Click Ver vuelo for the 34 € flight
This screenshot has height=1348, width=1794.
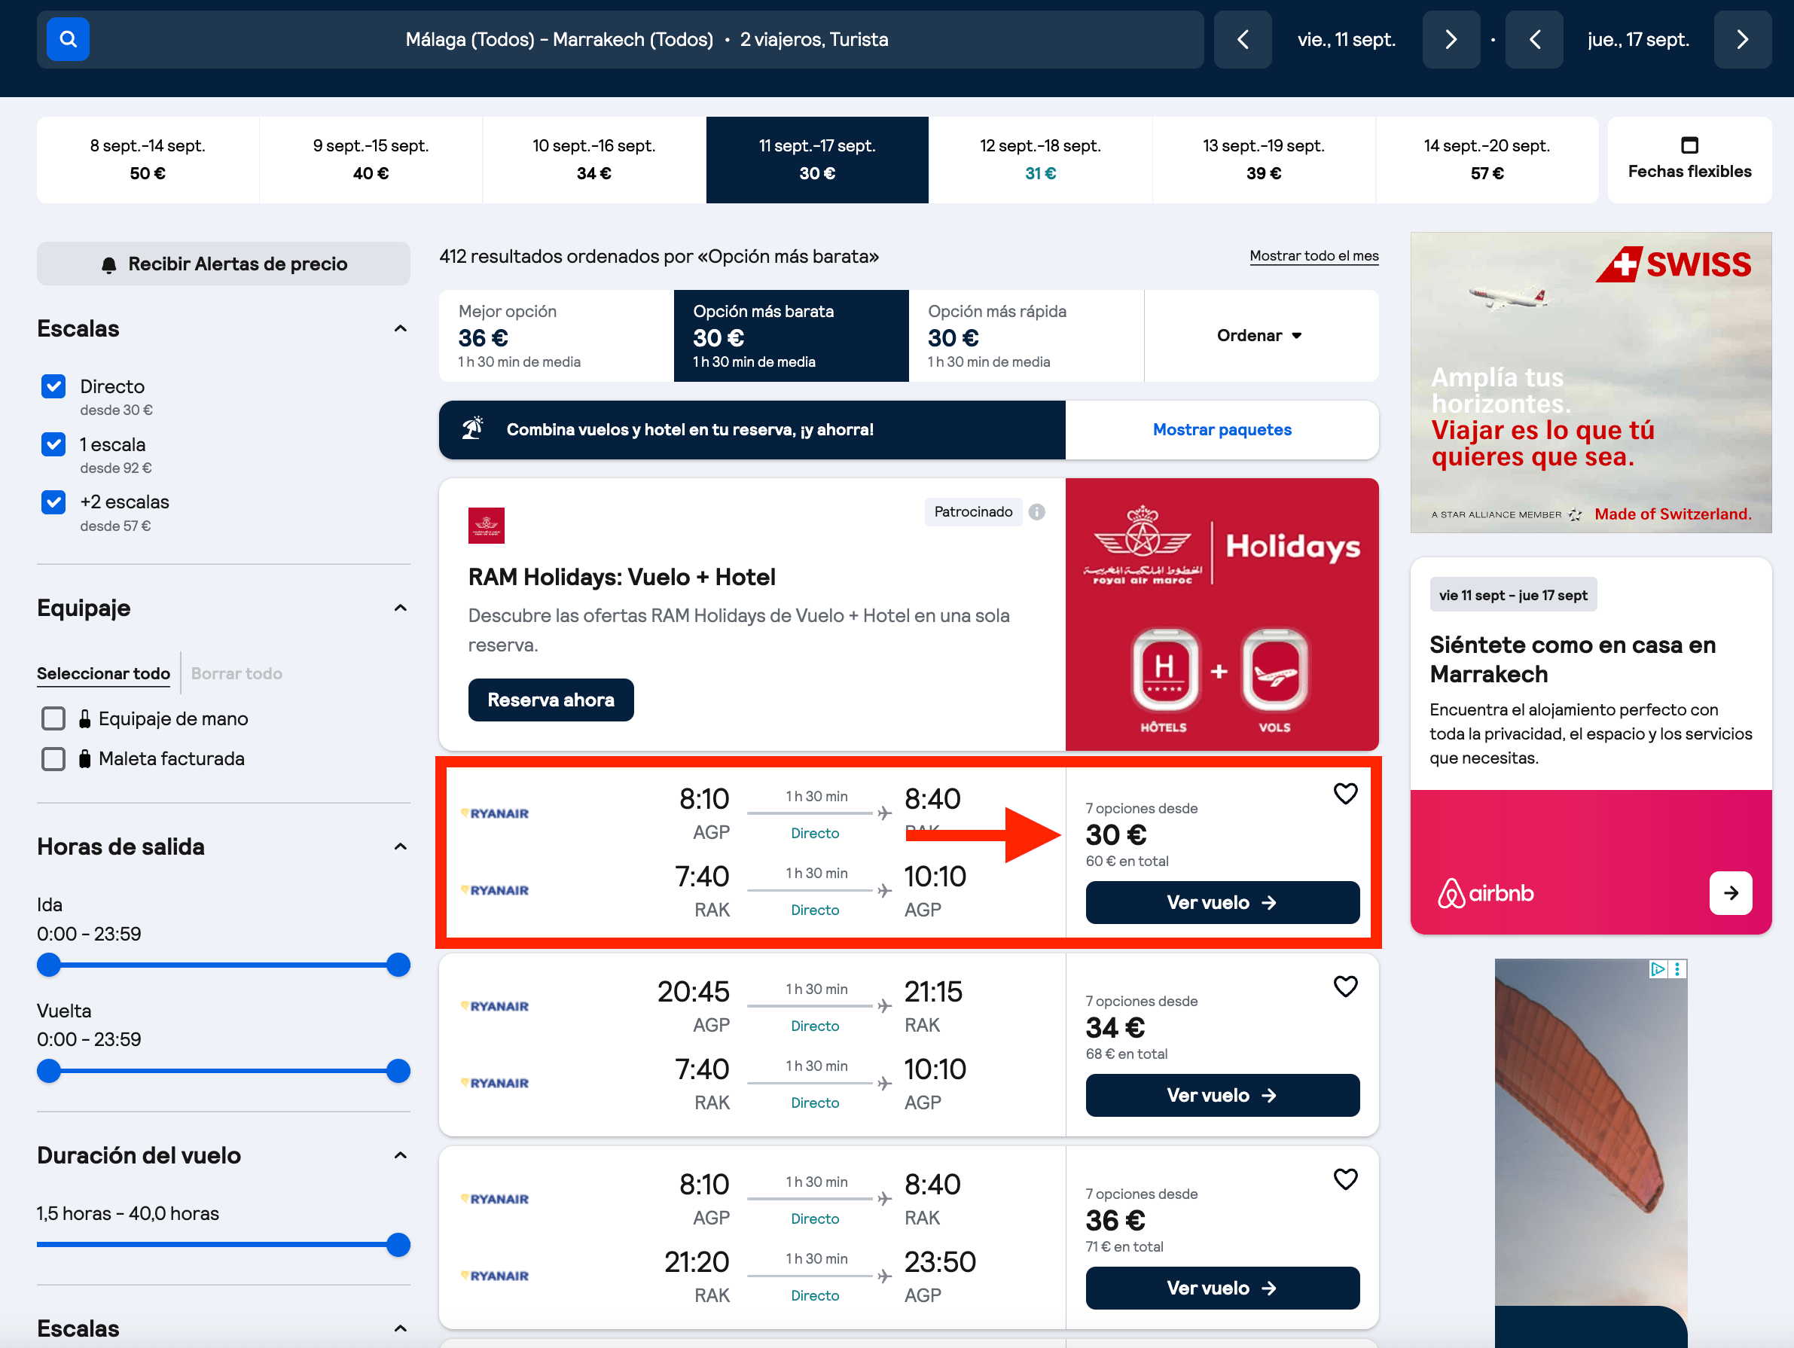[1222, 1096]
